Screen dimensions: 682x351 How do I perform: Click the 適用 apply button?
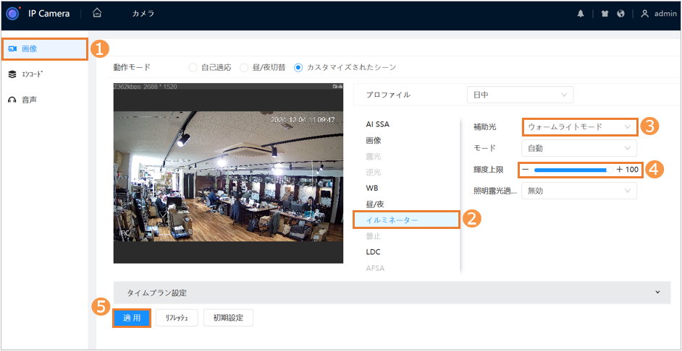point(131,318)
